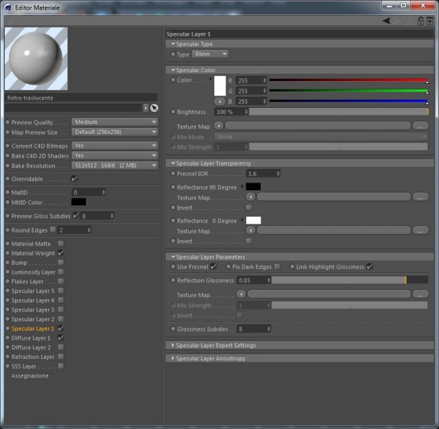Toggle Preview Gloss Subdivs checkbox
This screenshot has width=439, height=429.
(75, 216)
